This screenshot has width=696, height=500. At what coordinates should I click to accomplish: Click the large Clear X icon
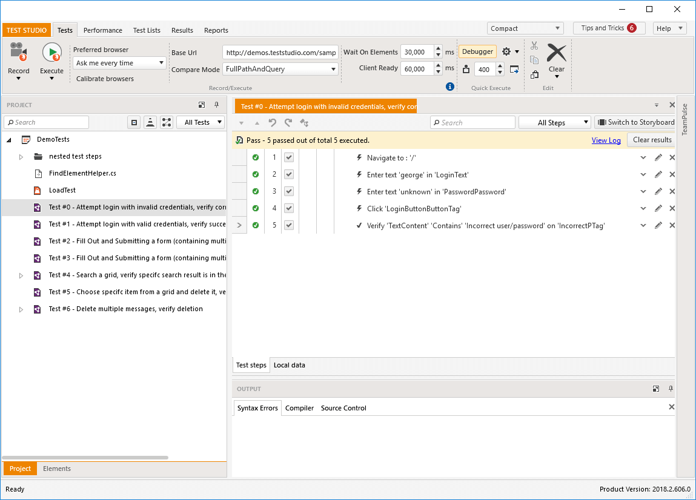coord(556,53)
